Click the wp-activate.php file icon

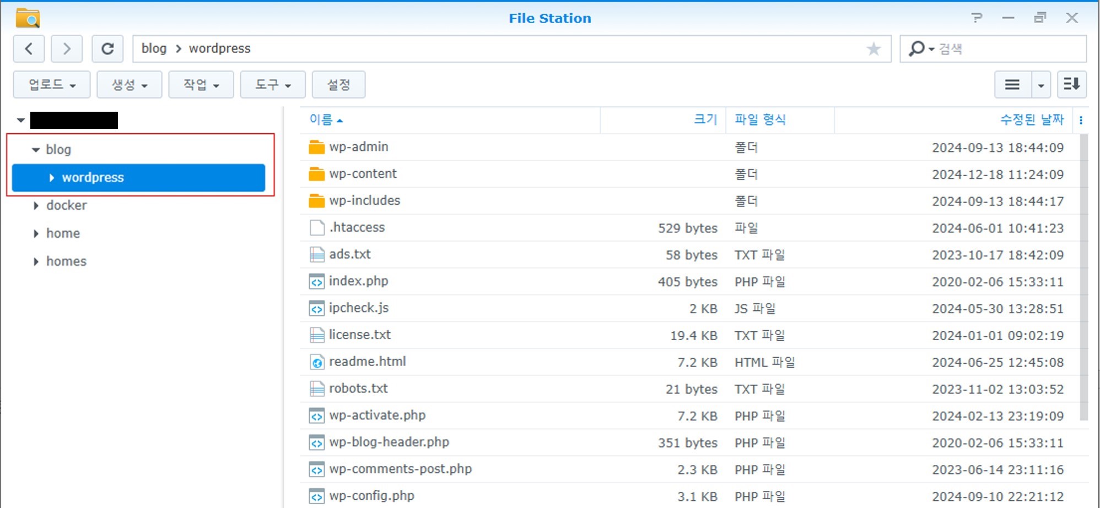click(317, 416)
